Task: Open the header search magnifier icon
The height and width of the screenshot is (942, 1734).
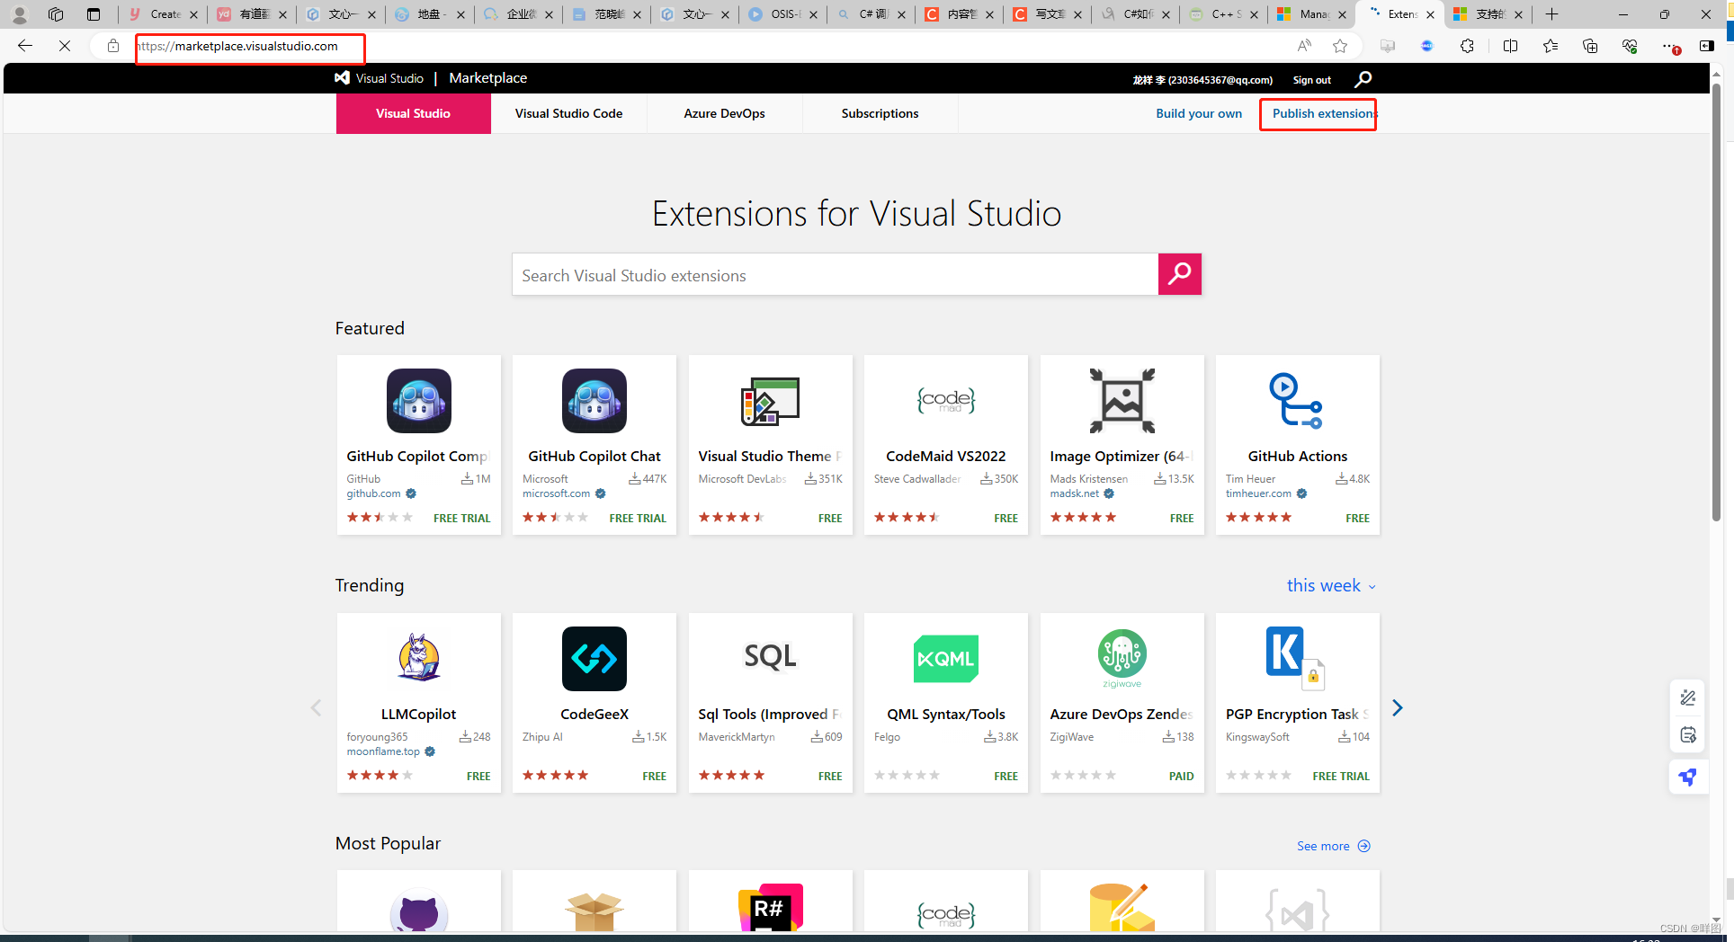Action: point(1363,79)
